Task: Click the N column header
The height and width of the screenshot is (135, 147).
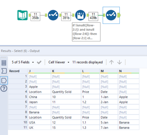Action: pos(129,71)
